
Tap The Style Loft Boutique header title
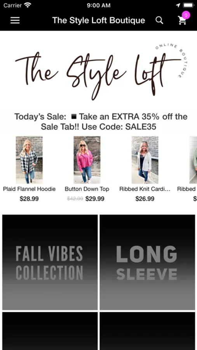[99, 20]
